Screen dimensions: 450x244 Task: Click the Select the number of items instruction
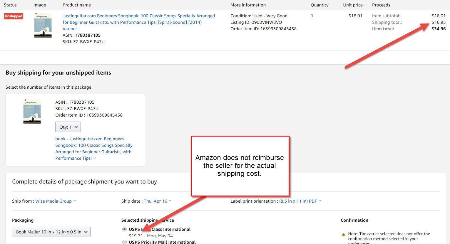(x=48, y=87)
